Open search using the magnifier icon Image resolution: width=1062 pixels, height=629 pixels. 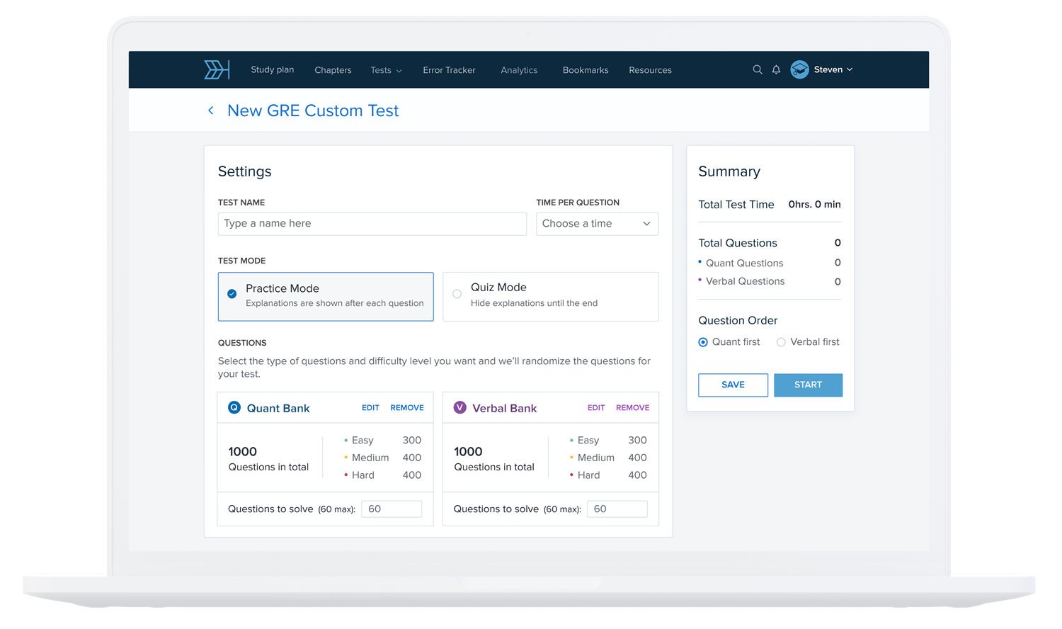click(x=758, y=69)
